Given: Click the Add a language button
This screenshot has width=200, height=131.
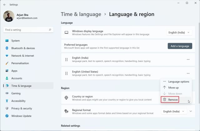Looking at the screenshot, I should pos(180,46).
